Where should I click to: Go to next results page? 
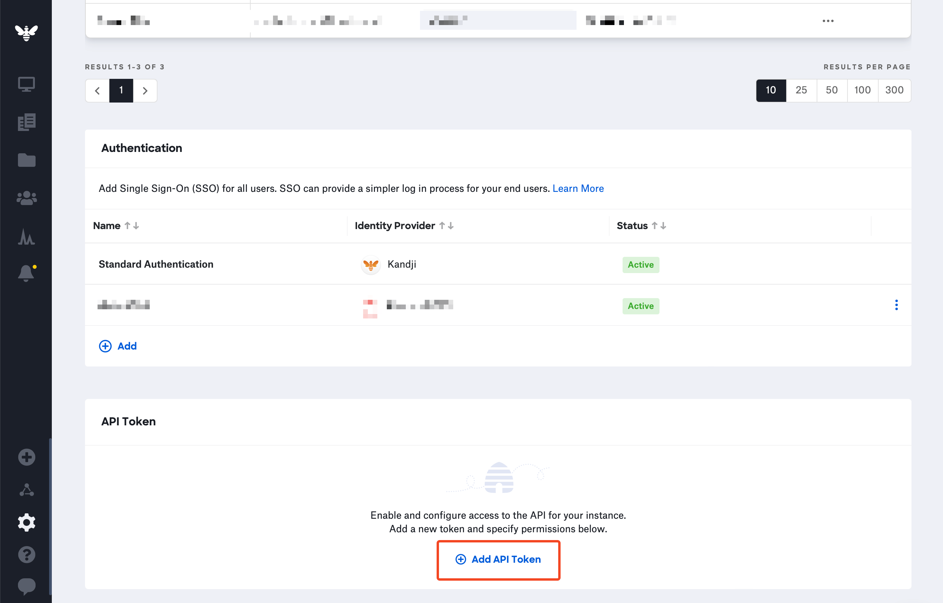(145, 91)
